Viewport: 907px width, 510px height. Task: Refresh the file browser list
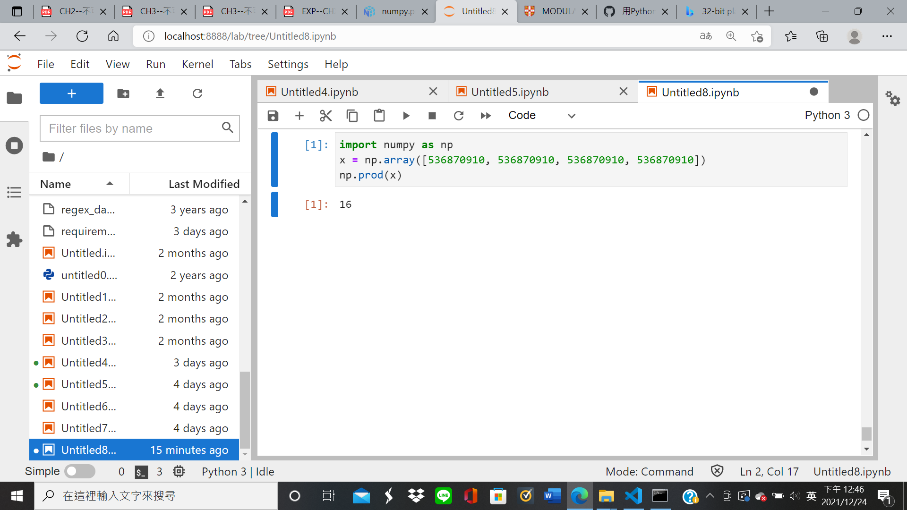197,93
